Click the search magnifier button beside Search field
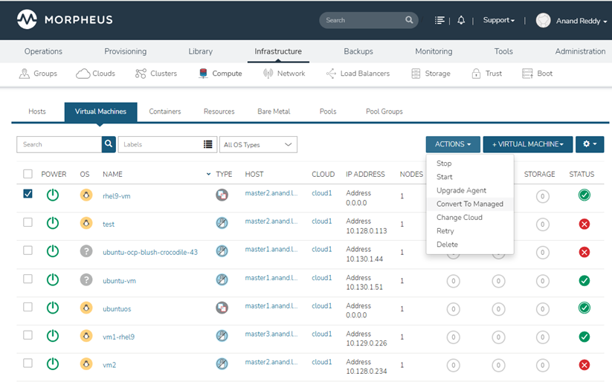 (109, 144)
